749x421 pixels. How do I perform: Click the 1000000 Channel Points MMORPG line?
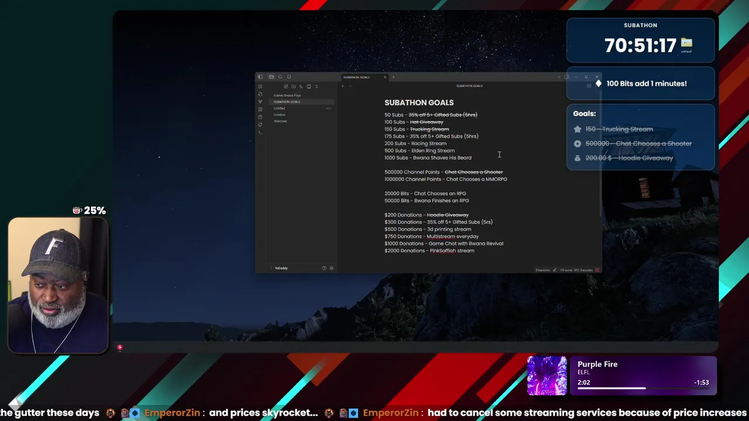pos(446,179)
